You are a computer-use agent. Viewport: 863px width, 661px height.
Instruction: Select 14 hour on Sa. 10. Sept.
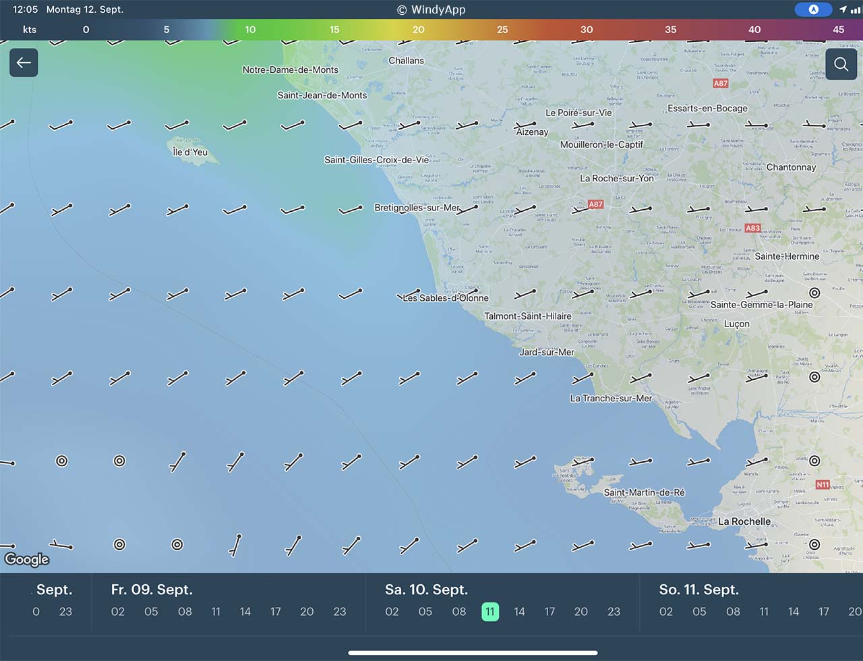coord(519,612)
